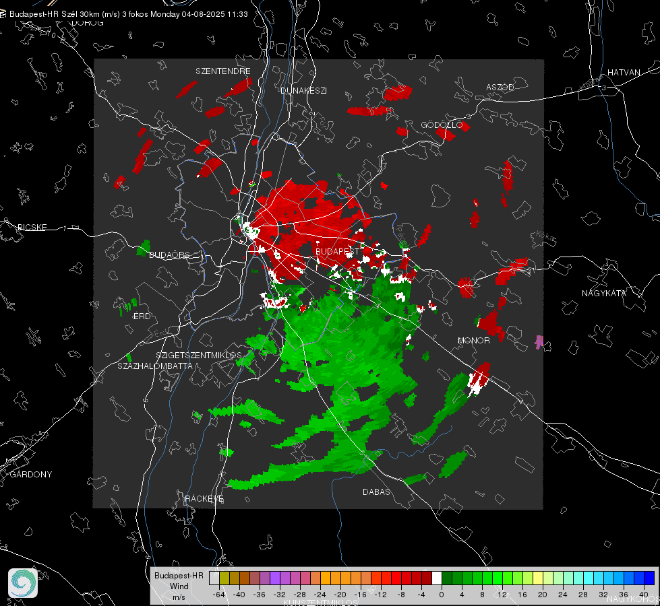Click the DUNAKESZI town label
Viewport: 660px width, 606px height.
(303, 90)
